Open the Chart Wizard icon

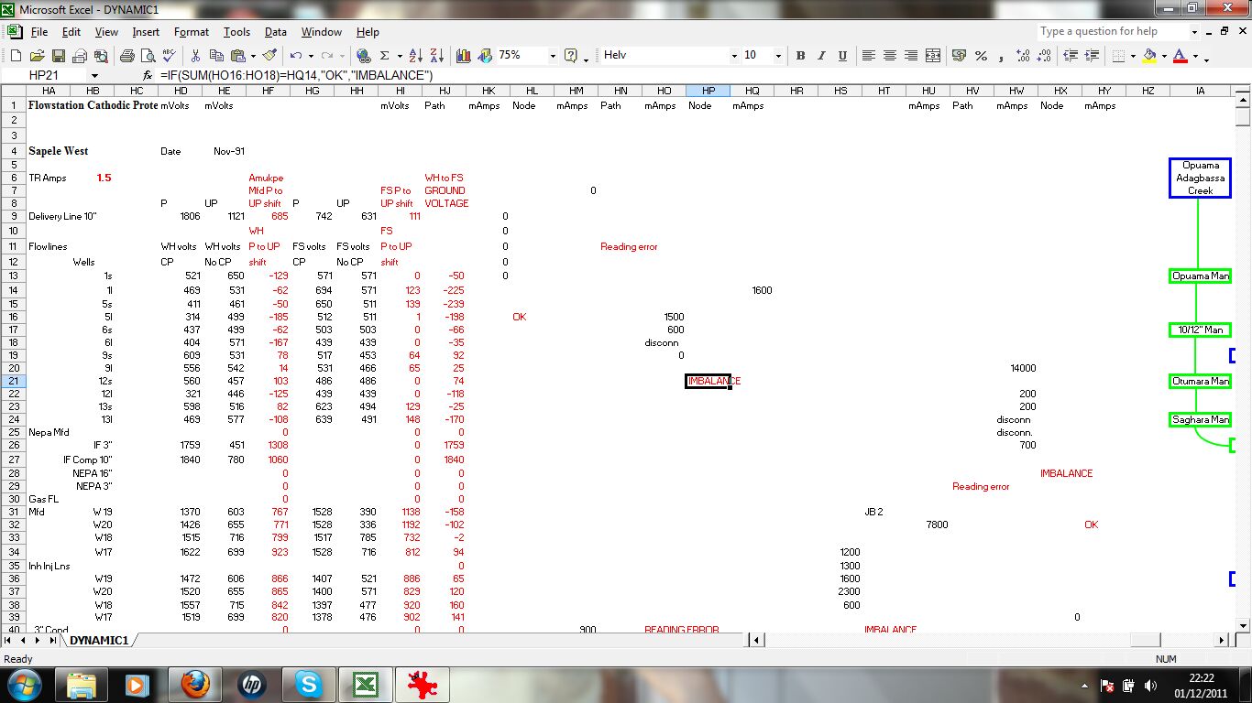click(x=463, y=56)
